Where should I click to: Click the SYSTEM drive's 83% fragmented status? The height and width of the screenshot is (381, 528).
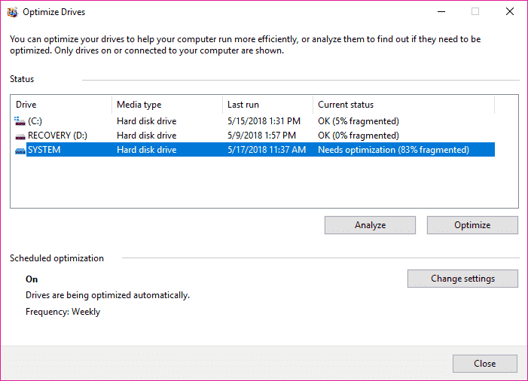coord(393,150)
